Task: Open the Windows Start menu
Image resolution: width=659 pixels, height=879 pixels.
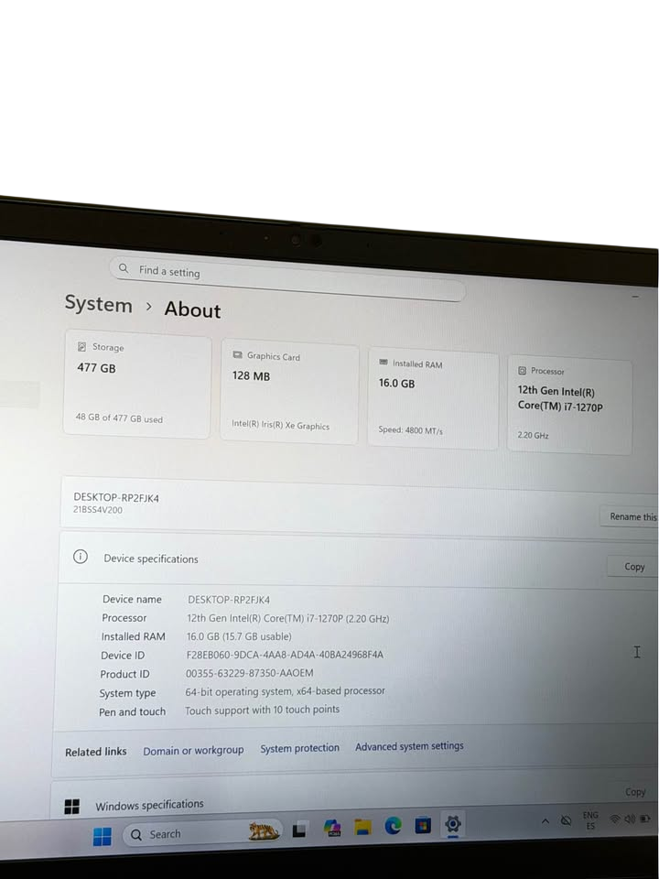Action: 102,836
